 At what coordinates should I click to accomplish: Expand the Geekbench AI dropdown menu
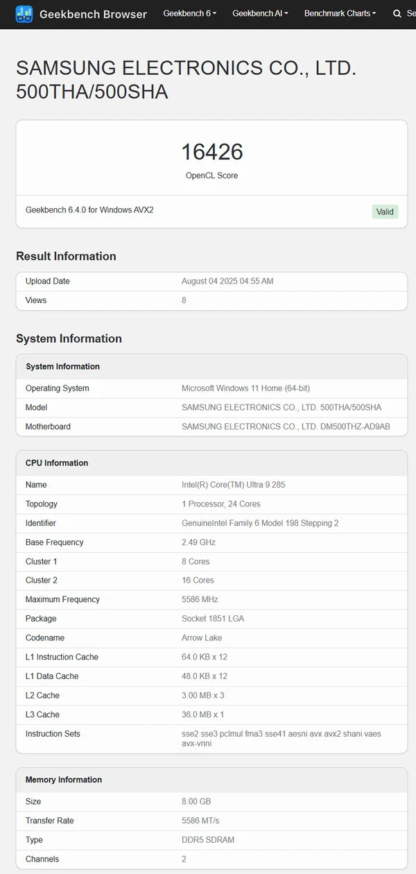(260, 13)
